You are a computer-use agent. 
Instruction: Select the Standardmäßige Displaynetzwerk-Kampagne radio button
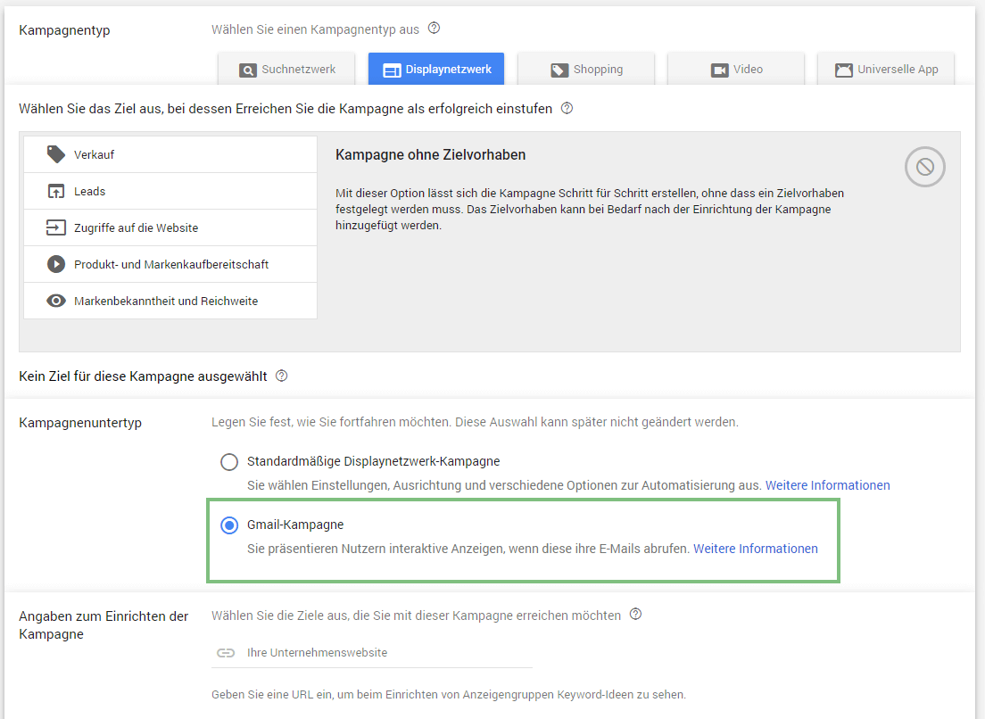pos(229,461)
